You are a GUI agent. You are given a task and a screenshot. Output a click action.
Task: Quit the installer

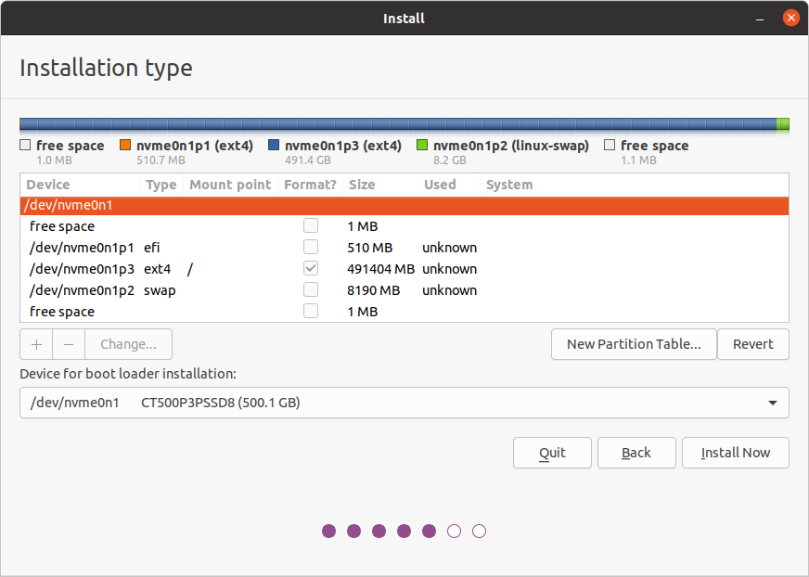point(552,453)
